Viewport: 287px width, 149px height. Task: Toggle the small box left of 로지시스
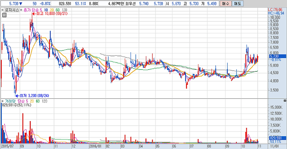(x=2, y=10)
